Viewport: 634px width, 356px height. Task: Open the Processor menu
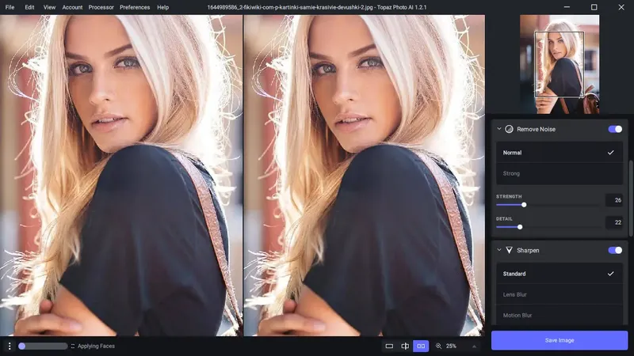tap(101, 7)
